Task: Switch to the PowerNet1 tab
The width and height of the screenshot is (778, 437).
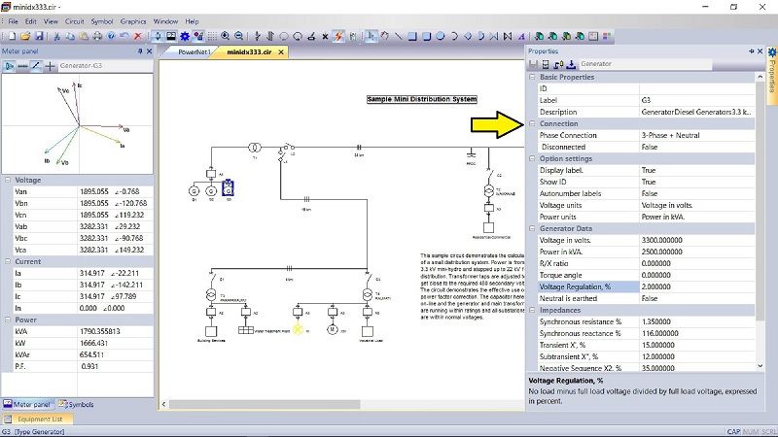Action: click(194, 51)
